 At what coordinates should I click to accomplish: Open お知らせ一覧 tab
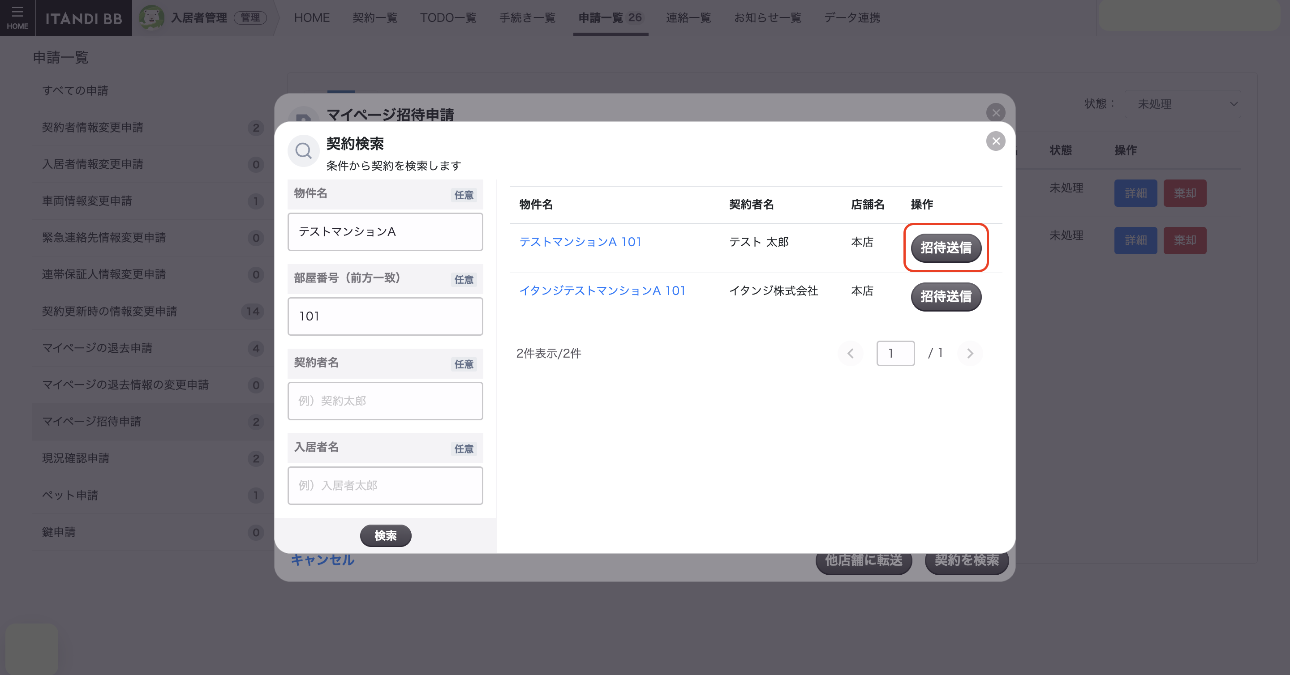(x=767, y=18)
